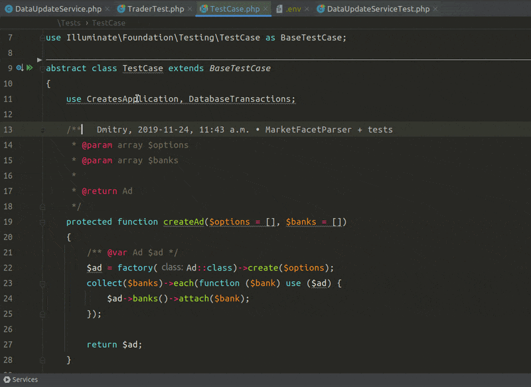Click the file icon on the .env tab
This screenshot has width=531, height=387.
278,9
